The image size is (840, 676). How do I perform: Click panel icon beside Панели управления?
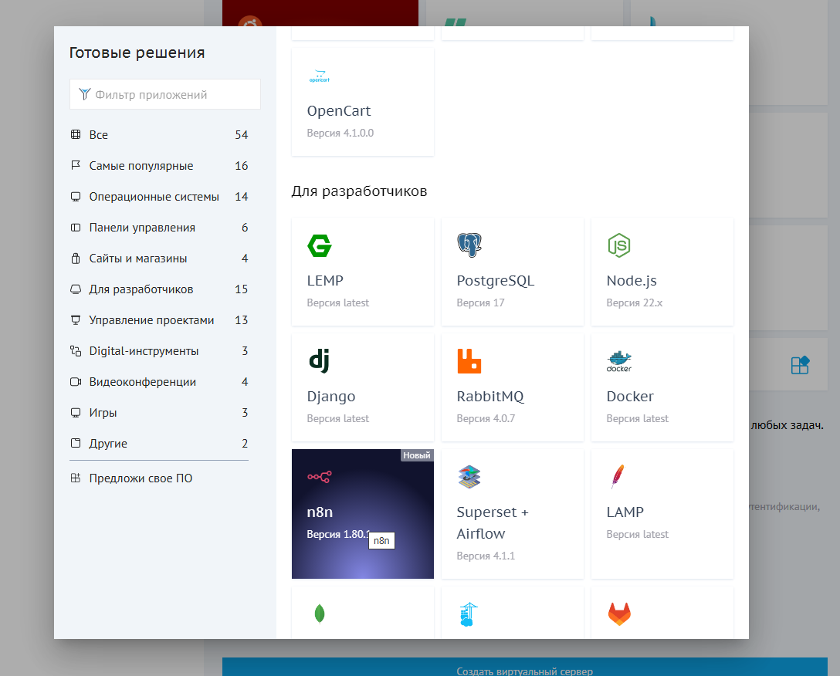pyautogui.click(x=76, y=228)
